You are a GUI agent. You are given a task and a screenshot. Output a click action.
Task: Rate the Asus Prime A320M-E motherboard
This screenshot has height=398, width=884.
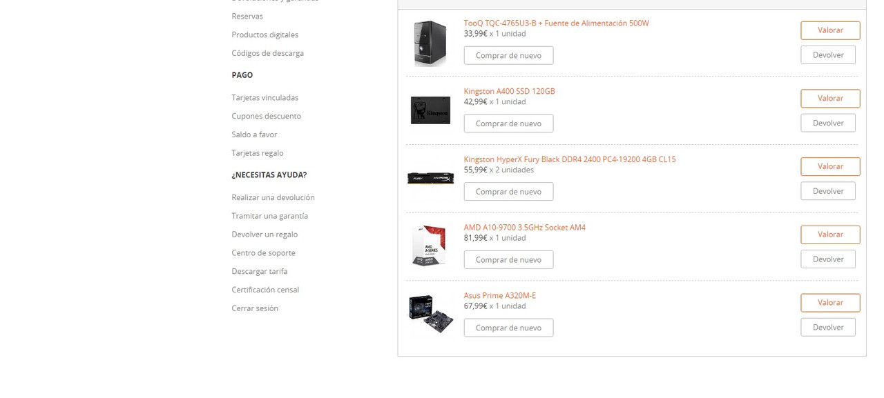click(830, 303)
